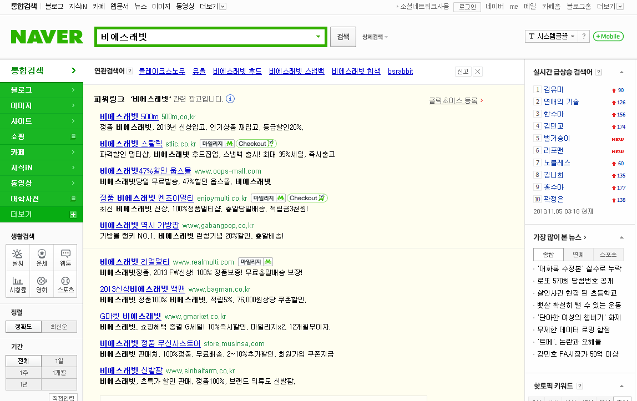Screen dimensions: 637x401
Task: Click 직접입력 period button
Action: click(63, 398)
